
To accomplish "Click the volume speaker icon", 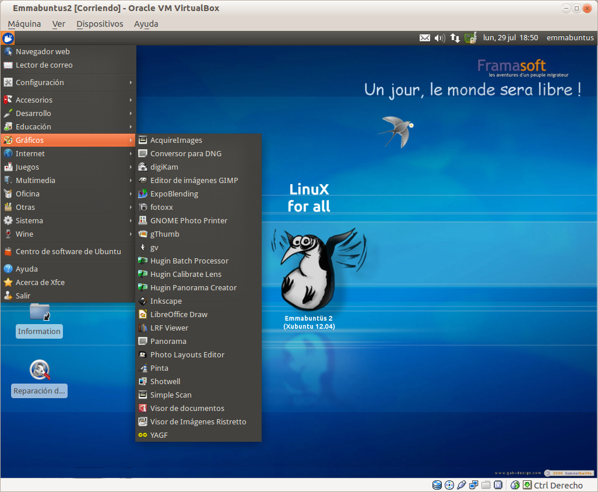I will (440, 38).
